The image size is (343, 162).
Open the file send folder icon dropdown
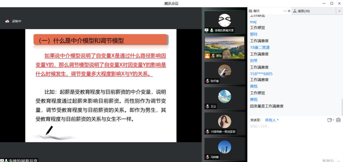point(330,120)
